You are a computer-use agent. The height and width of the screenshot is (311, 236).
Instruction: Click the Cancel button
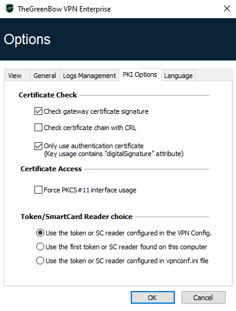pos(203,297)
